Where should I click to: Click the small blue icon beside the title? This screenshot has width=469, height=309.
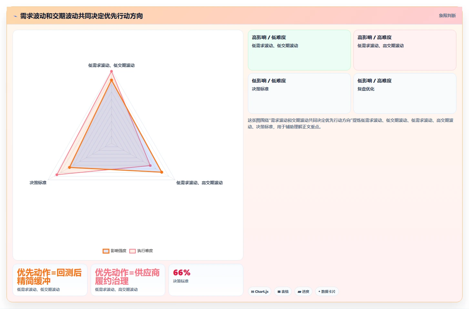tap(15, 16)
